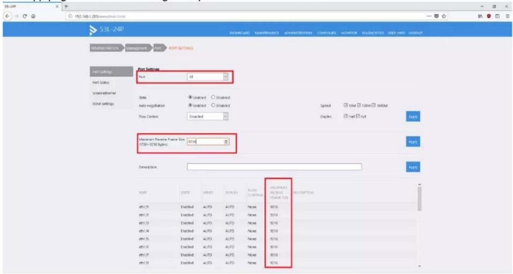Toggle the 100M speed checkbox

point(360,105)
